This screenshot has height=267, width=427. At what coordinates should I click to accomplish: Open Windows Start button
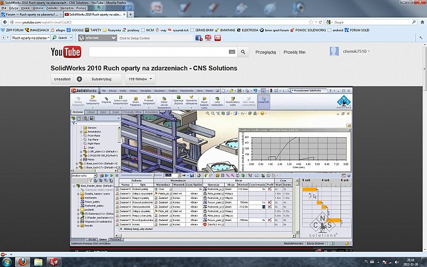coord(6,262)
